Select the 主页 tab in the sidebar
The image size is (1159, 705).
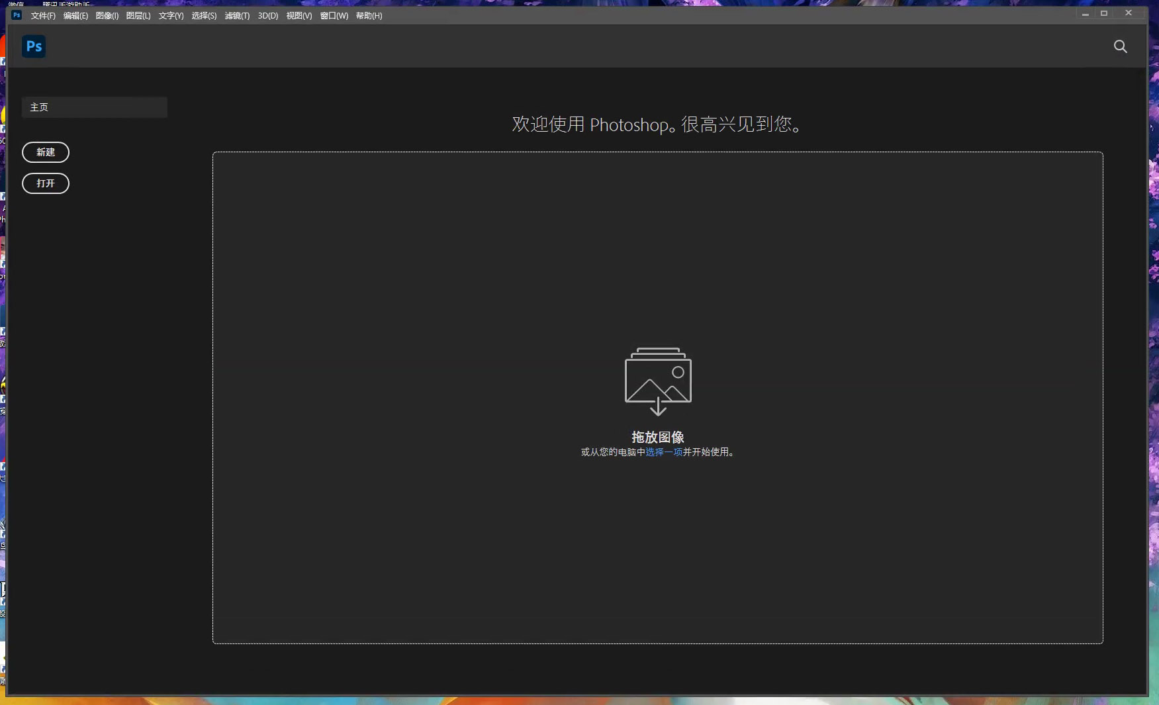[x=94, y=107]
